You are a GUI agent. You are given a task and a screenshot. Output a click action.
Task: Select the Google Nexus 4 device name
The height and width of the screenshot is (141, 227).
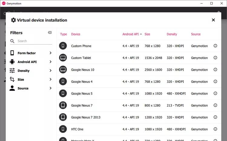coord(82,82)
